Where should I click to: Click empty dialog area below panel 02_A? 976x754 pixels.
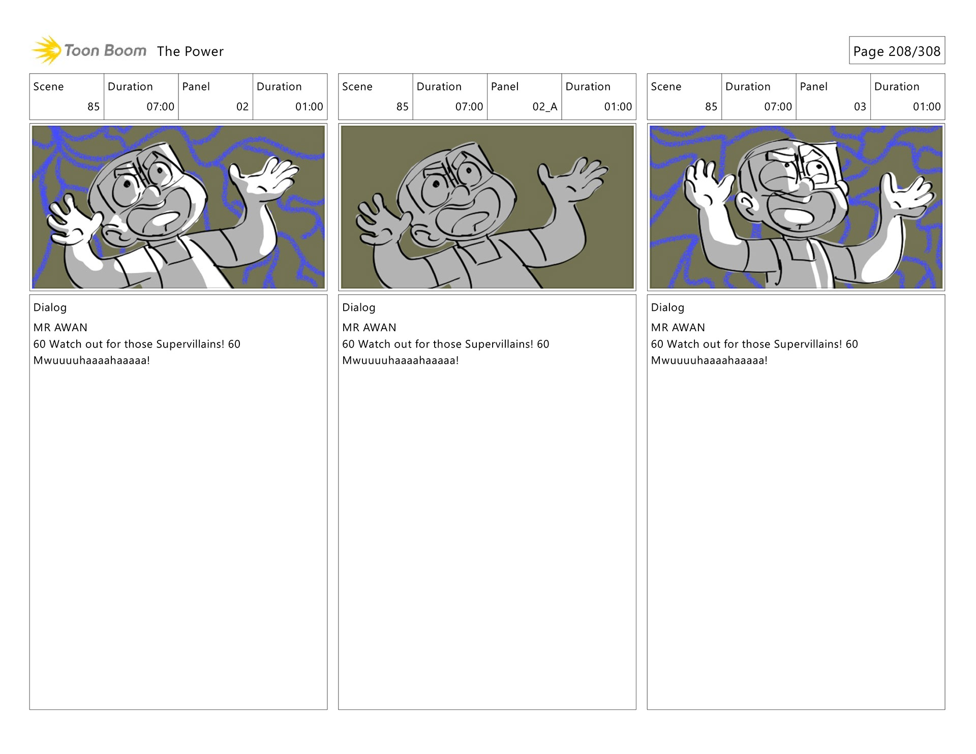487,539
